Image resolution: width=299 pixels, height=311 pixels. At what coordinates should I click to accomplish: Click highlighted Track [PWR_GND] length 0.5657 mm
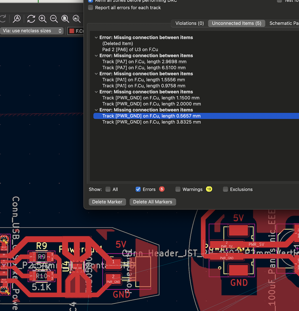pos(196,116)
